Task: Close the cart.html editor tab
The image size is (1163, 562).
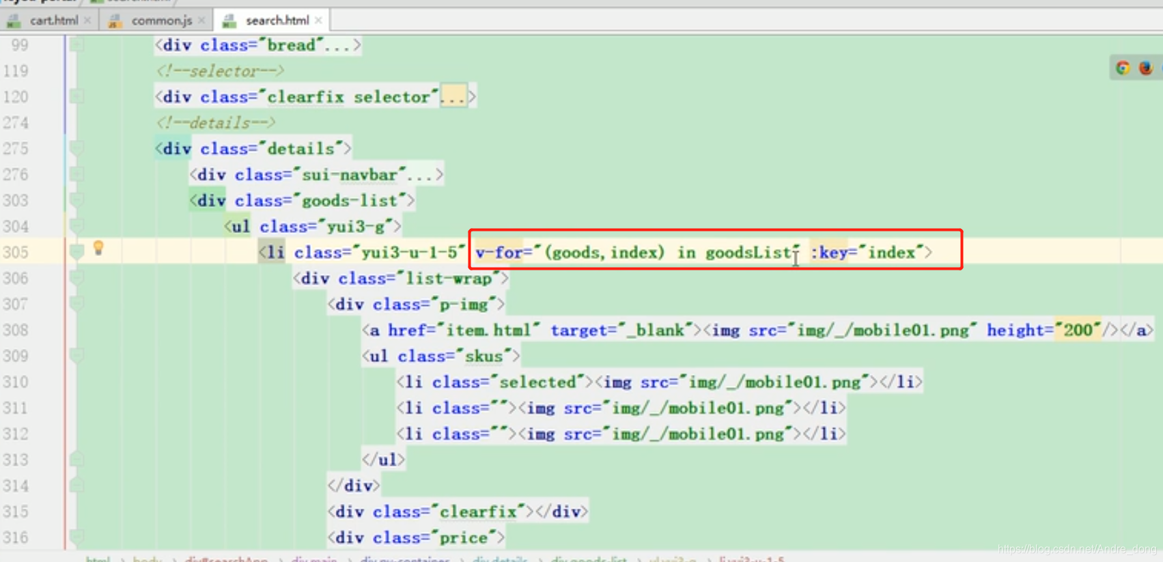Action: coord(87,20)
